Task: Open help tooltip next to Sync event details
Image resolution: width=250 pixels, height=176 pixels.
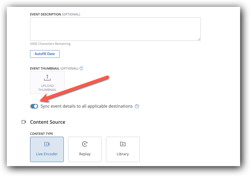Action: point(137,106)
